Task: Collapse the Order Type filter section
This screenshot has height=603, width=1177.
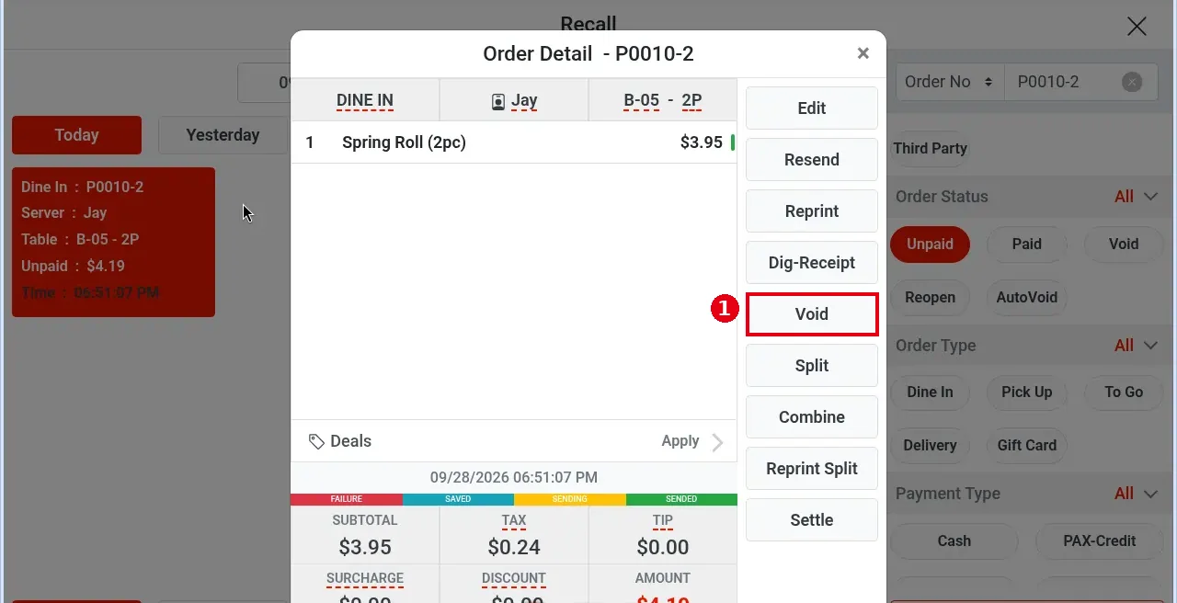Action: (x=1150, y=346)
